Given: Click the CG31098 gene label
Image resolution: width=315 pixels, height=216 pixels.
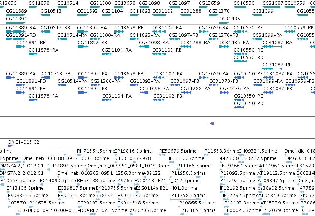Looking at the screenshot, I should coord(149,3).
